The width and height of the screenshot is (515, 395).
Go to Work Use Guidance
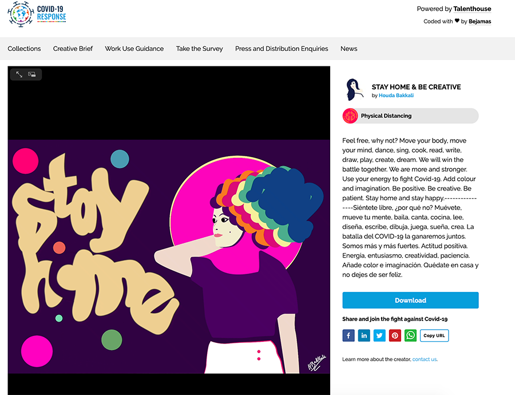click(x=134, y=49)
